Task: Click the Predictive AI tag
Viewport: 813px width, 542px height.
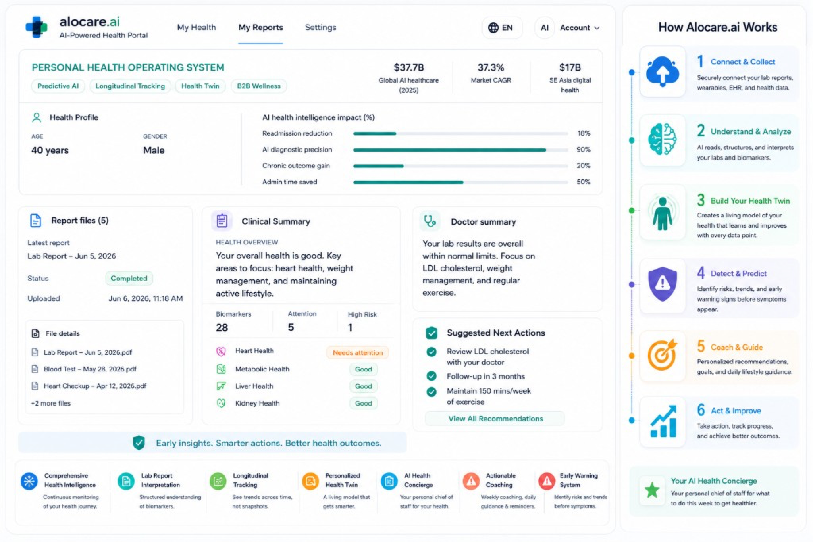Action: (x=58, y=86)
